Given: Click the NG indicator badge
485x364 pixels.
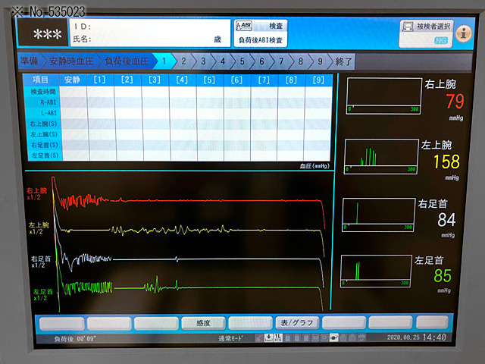Looking at the screenshot, I should pyautogui.click(x=440, y=40).
